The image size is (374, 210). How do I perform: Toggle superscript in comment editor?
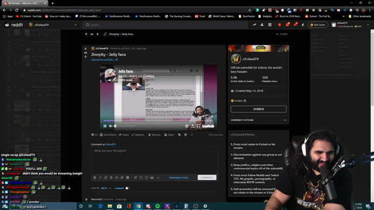(122, 177)
